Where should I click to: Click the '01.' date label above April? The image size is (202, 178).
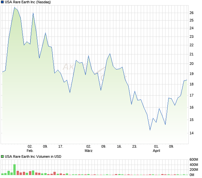point(156,147)
